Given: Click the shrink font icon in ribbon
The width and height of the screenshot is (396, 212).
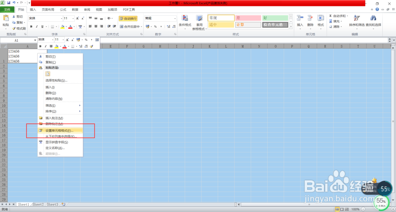Looking at the screenshot, I should coord(83,19).
